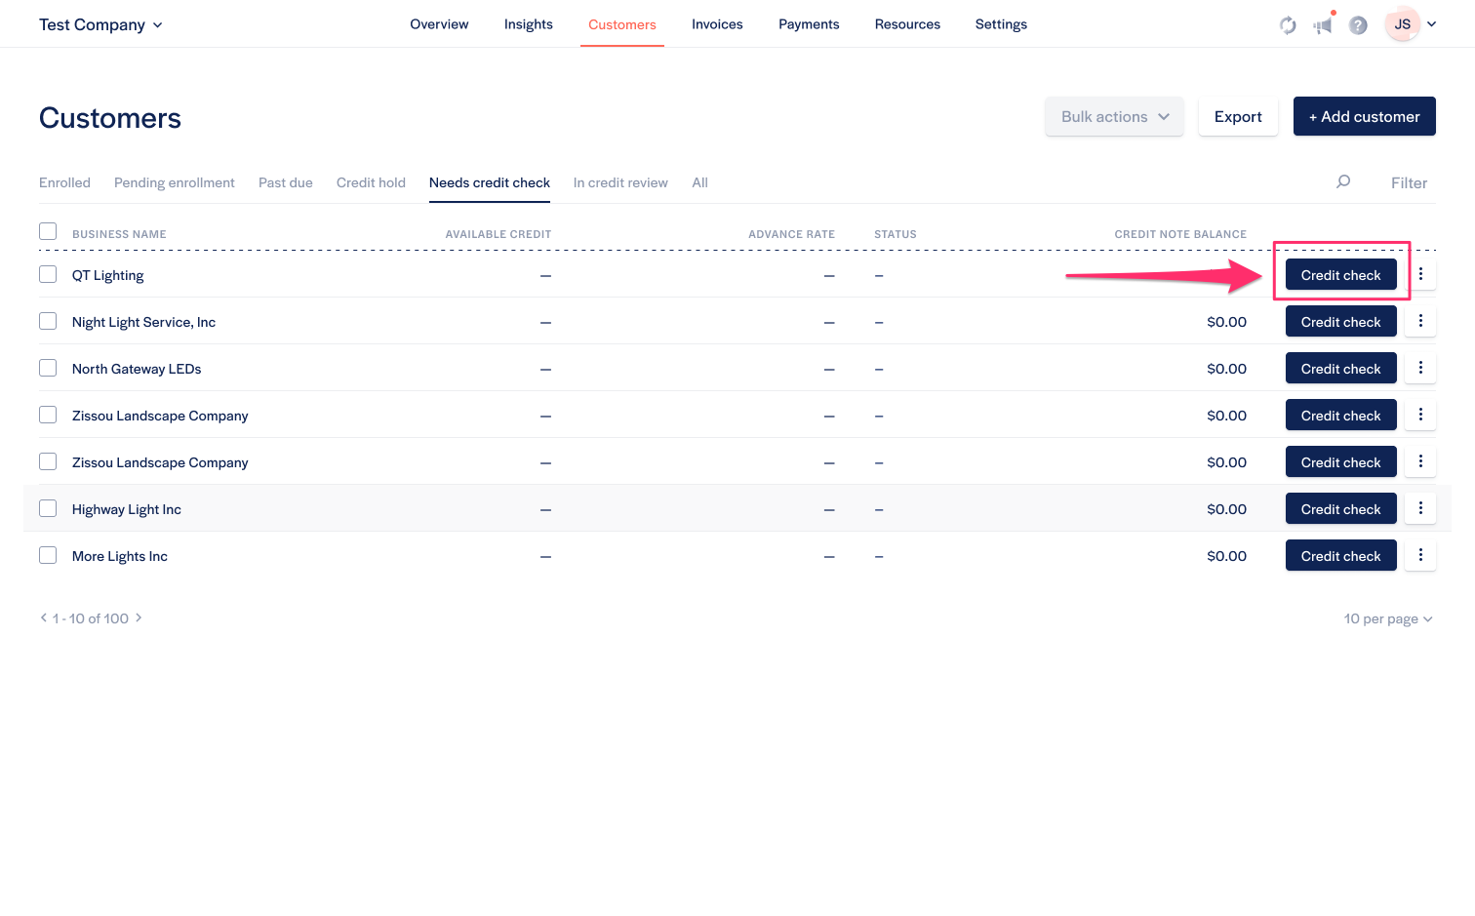The width and height of the screenshot is (1475, 916).
Task: Click the JS user avatar
Action: coord(1402,24)
